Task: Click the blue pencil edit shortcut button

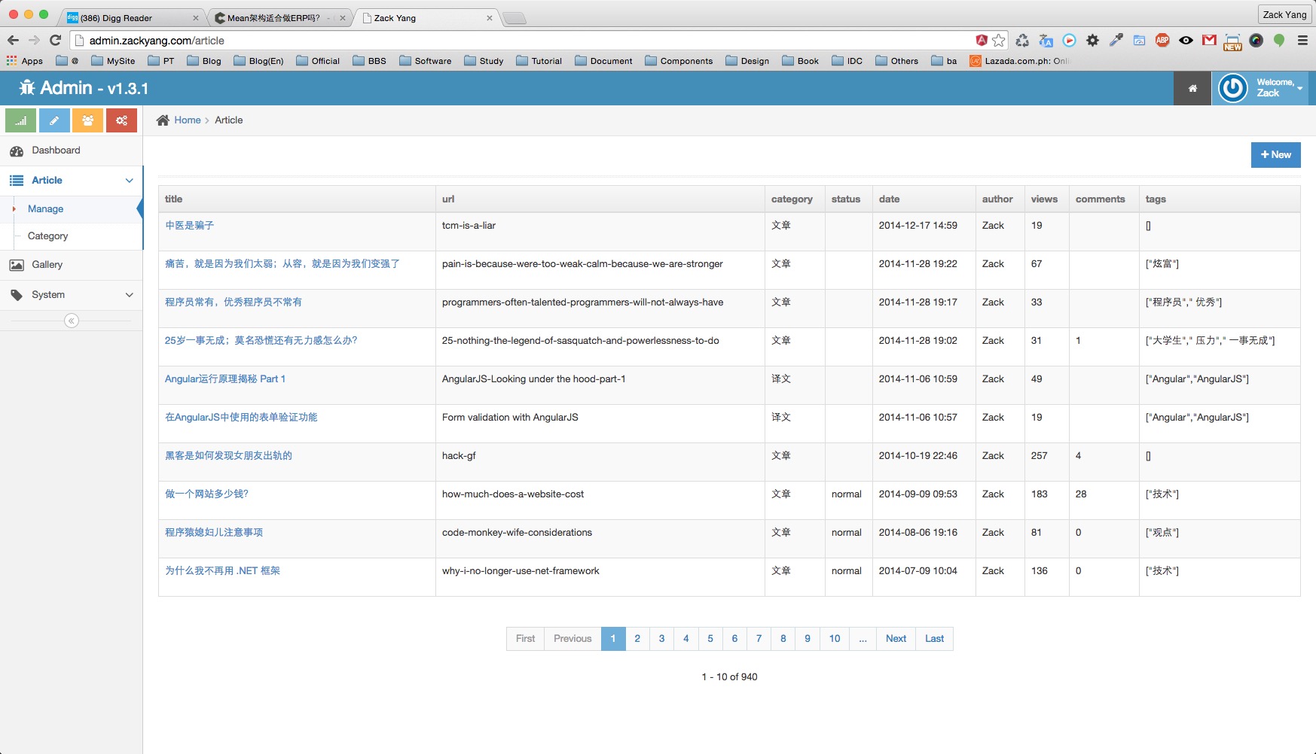Action: point(54,120)
